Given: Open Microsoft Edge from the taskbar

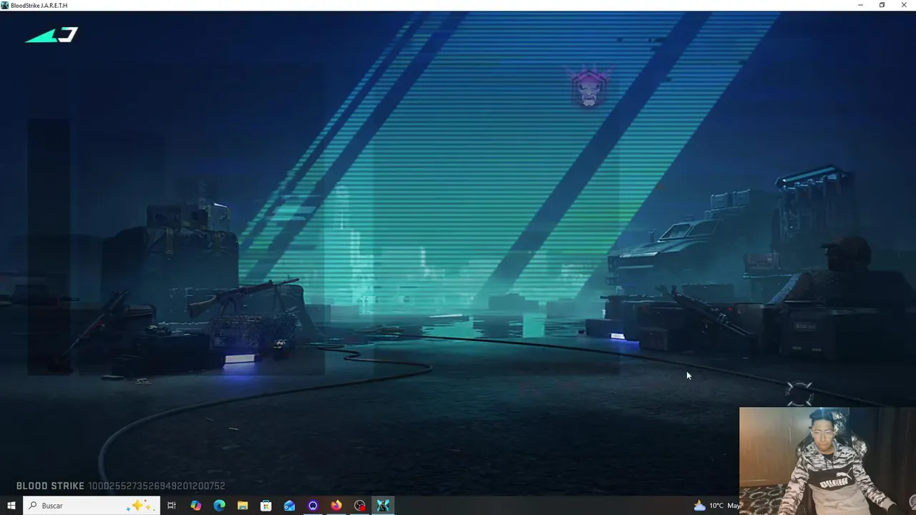Looking at the screenshot, I should point(220,506).
